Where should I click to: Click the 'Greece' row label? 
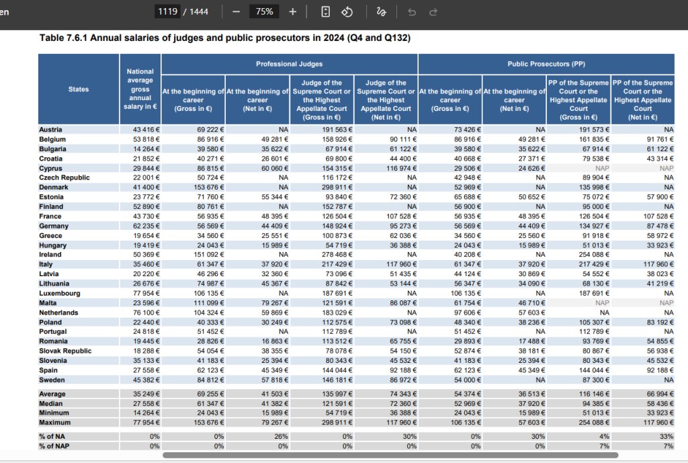tap(50, 235)
